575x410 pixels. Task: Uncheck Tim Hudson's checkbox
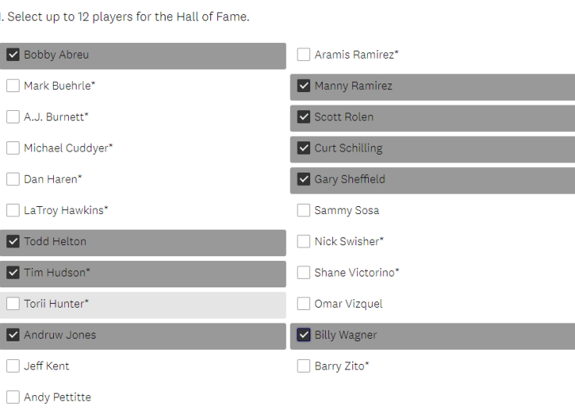(x=13, y=273)
